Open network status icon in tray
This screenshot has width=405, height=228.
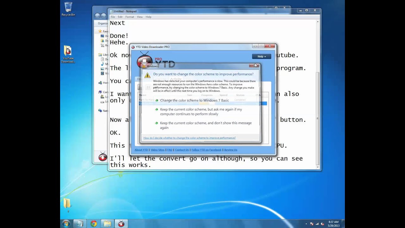317,224
